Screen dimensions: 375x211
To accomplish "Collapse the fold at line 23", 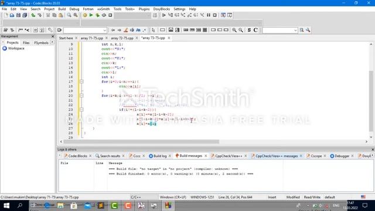I will pos(81,110).
